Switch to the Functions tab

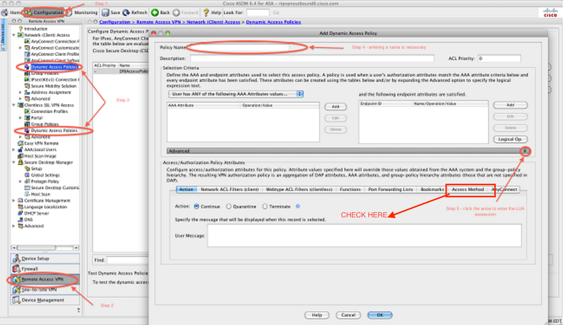350,189
